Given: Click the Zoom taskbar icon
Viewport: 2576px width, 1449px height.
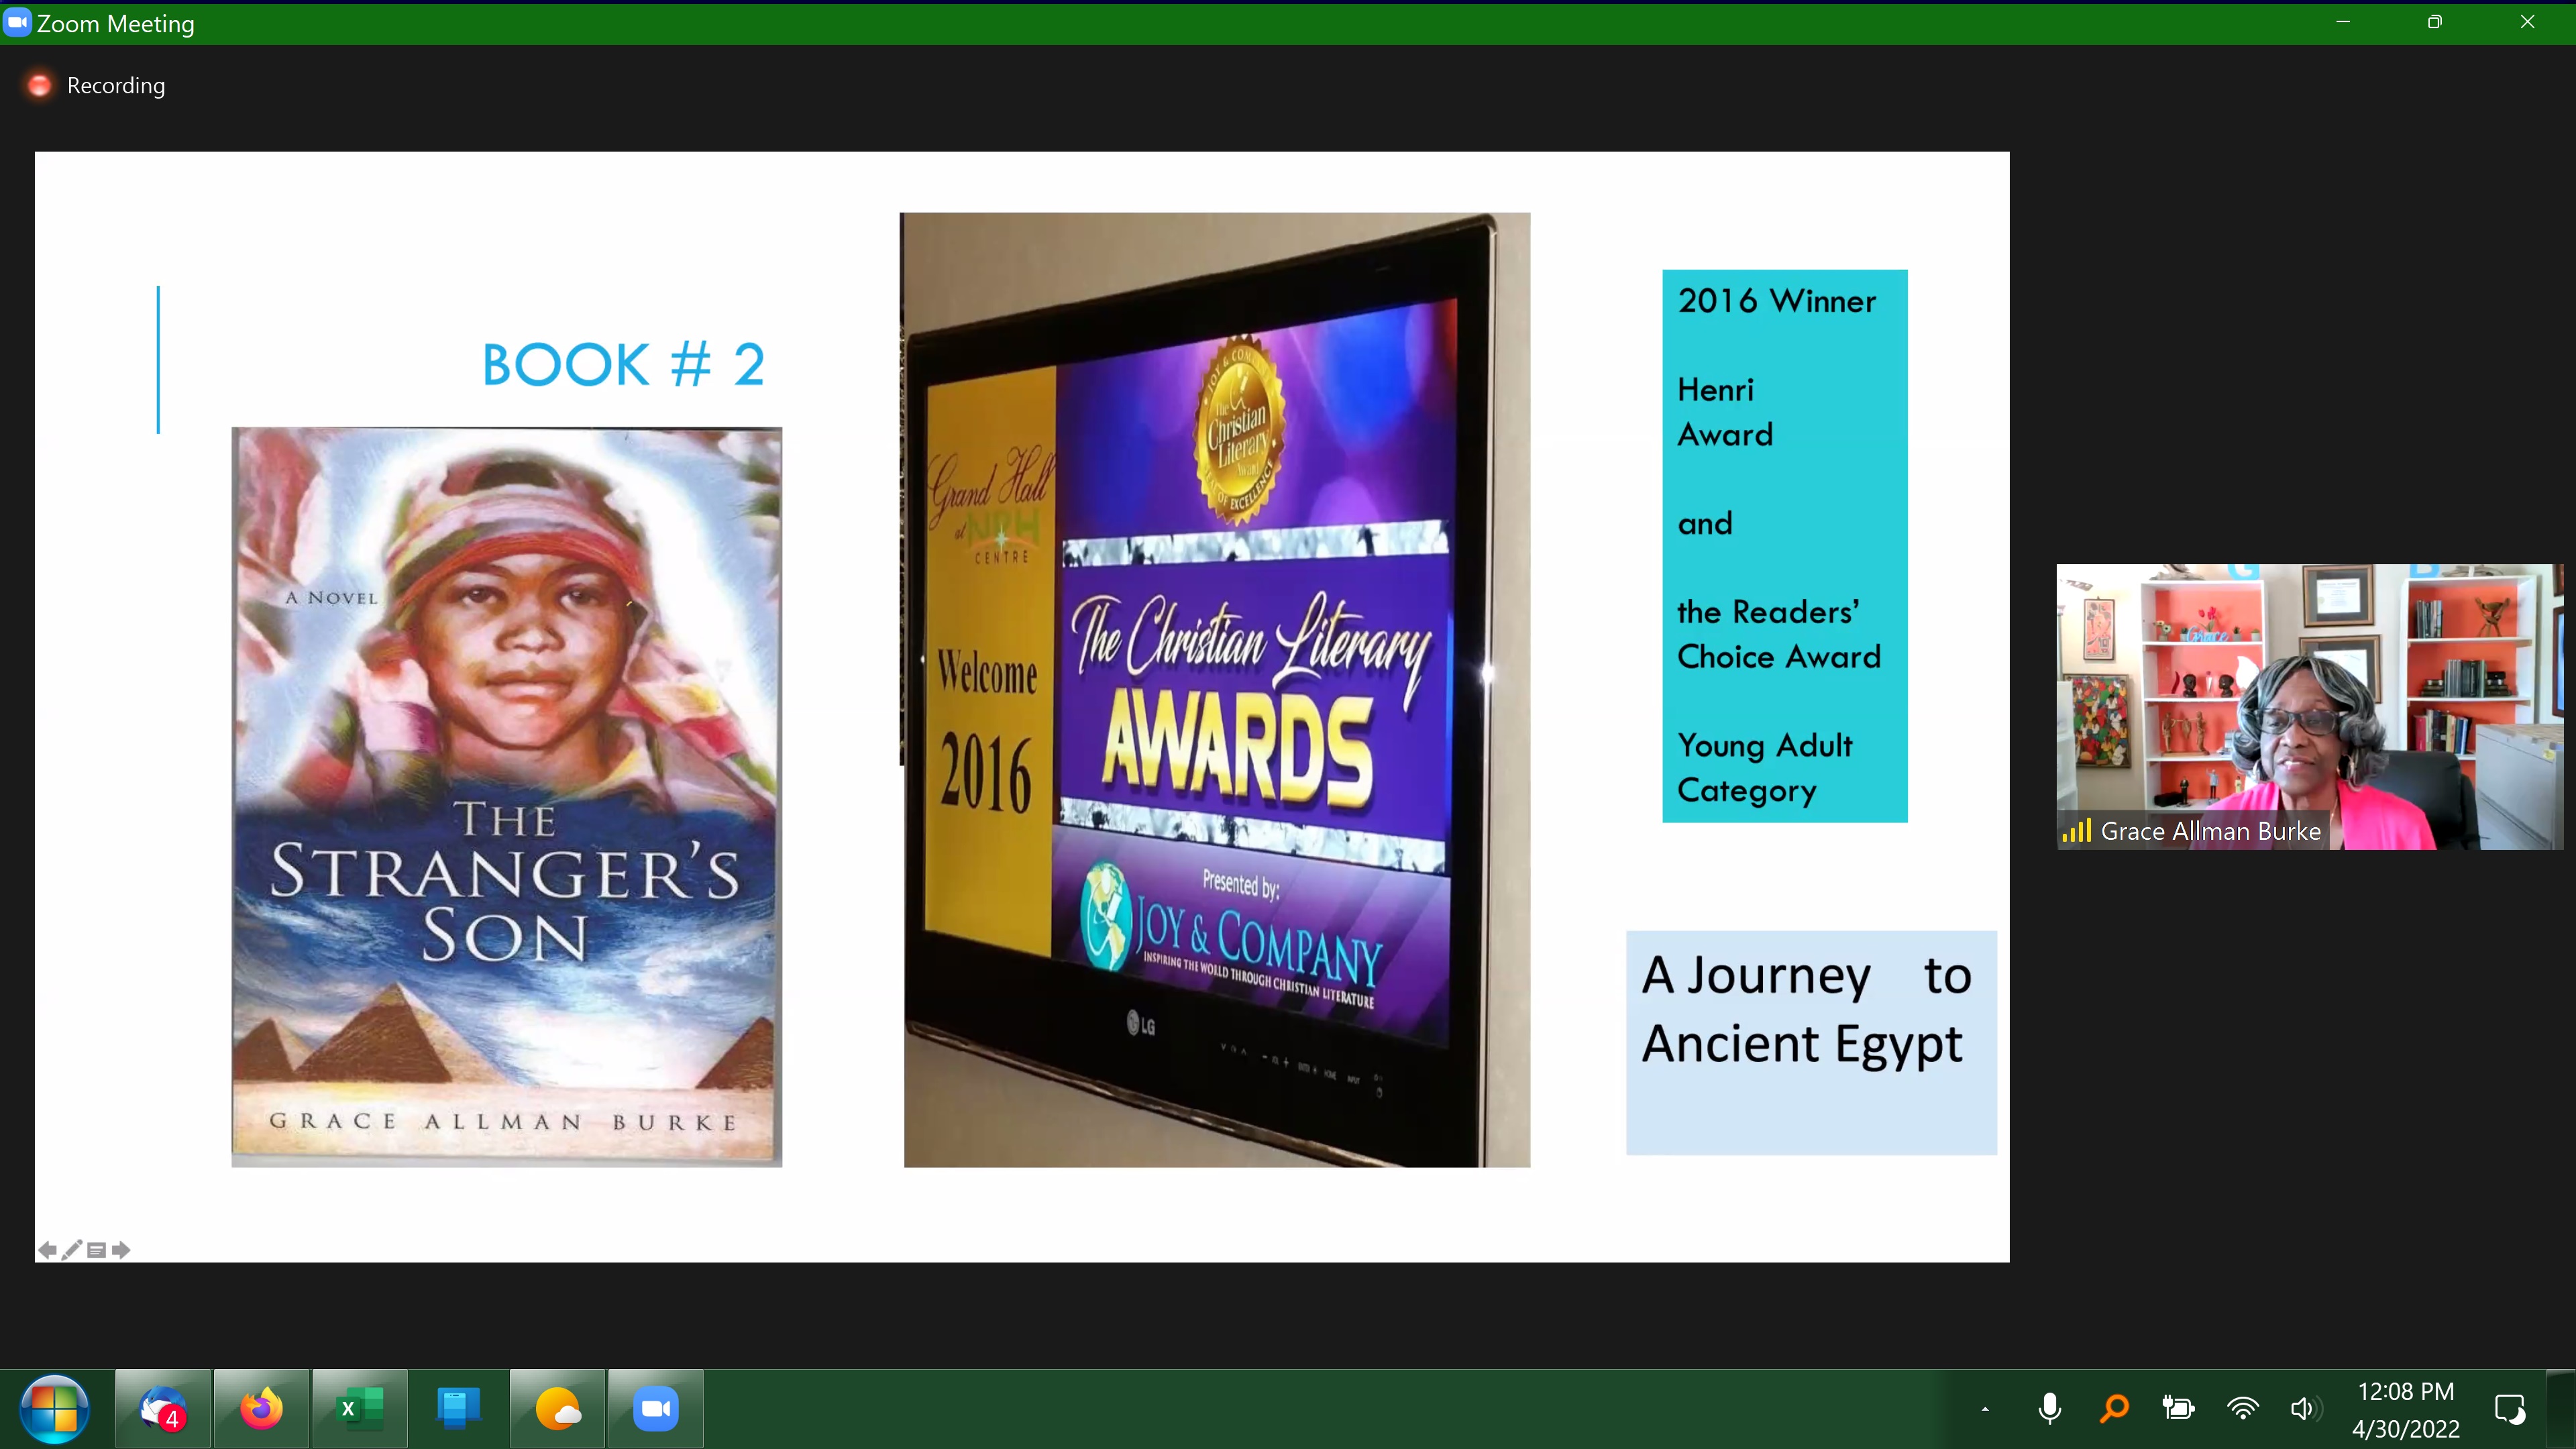Looking at the screenshot, I should 656,1409.
